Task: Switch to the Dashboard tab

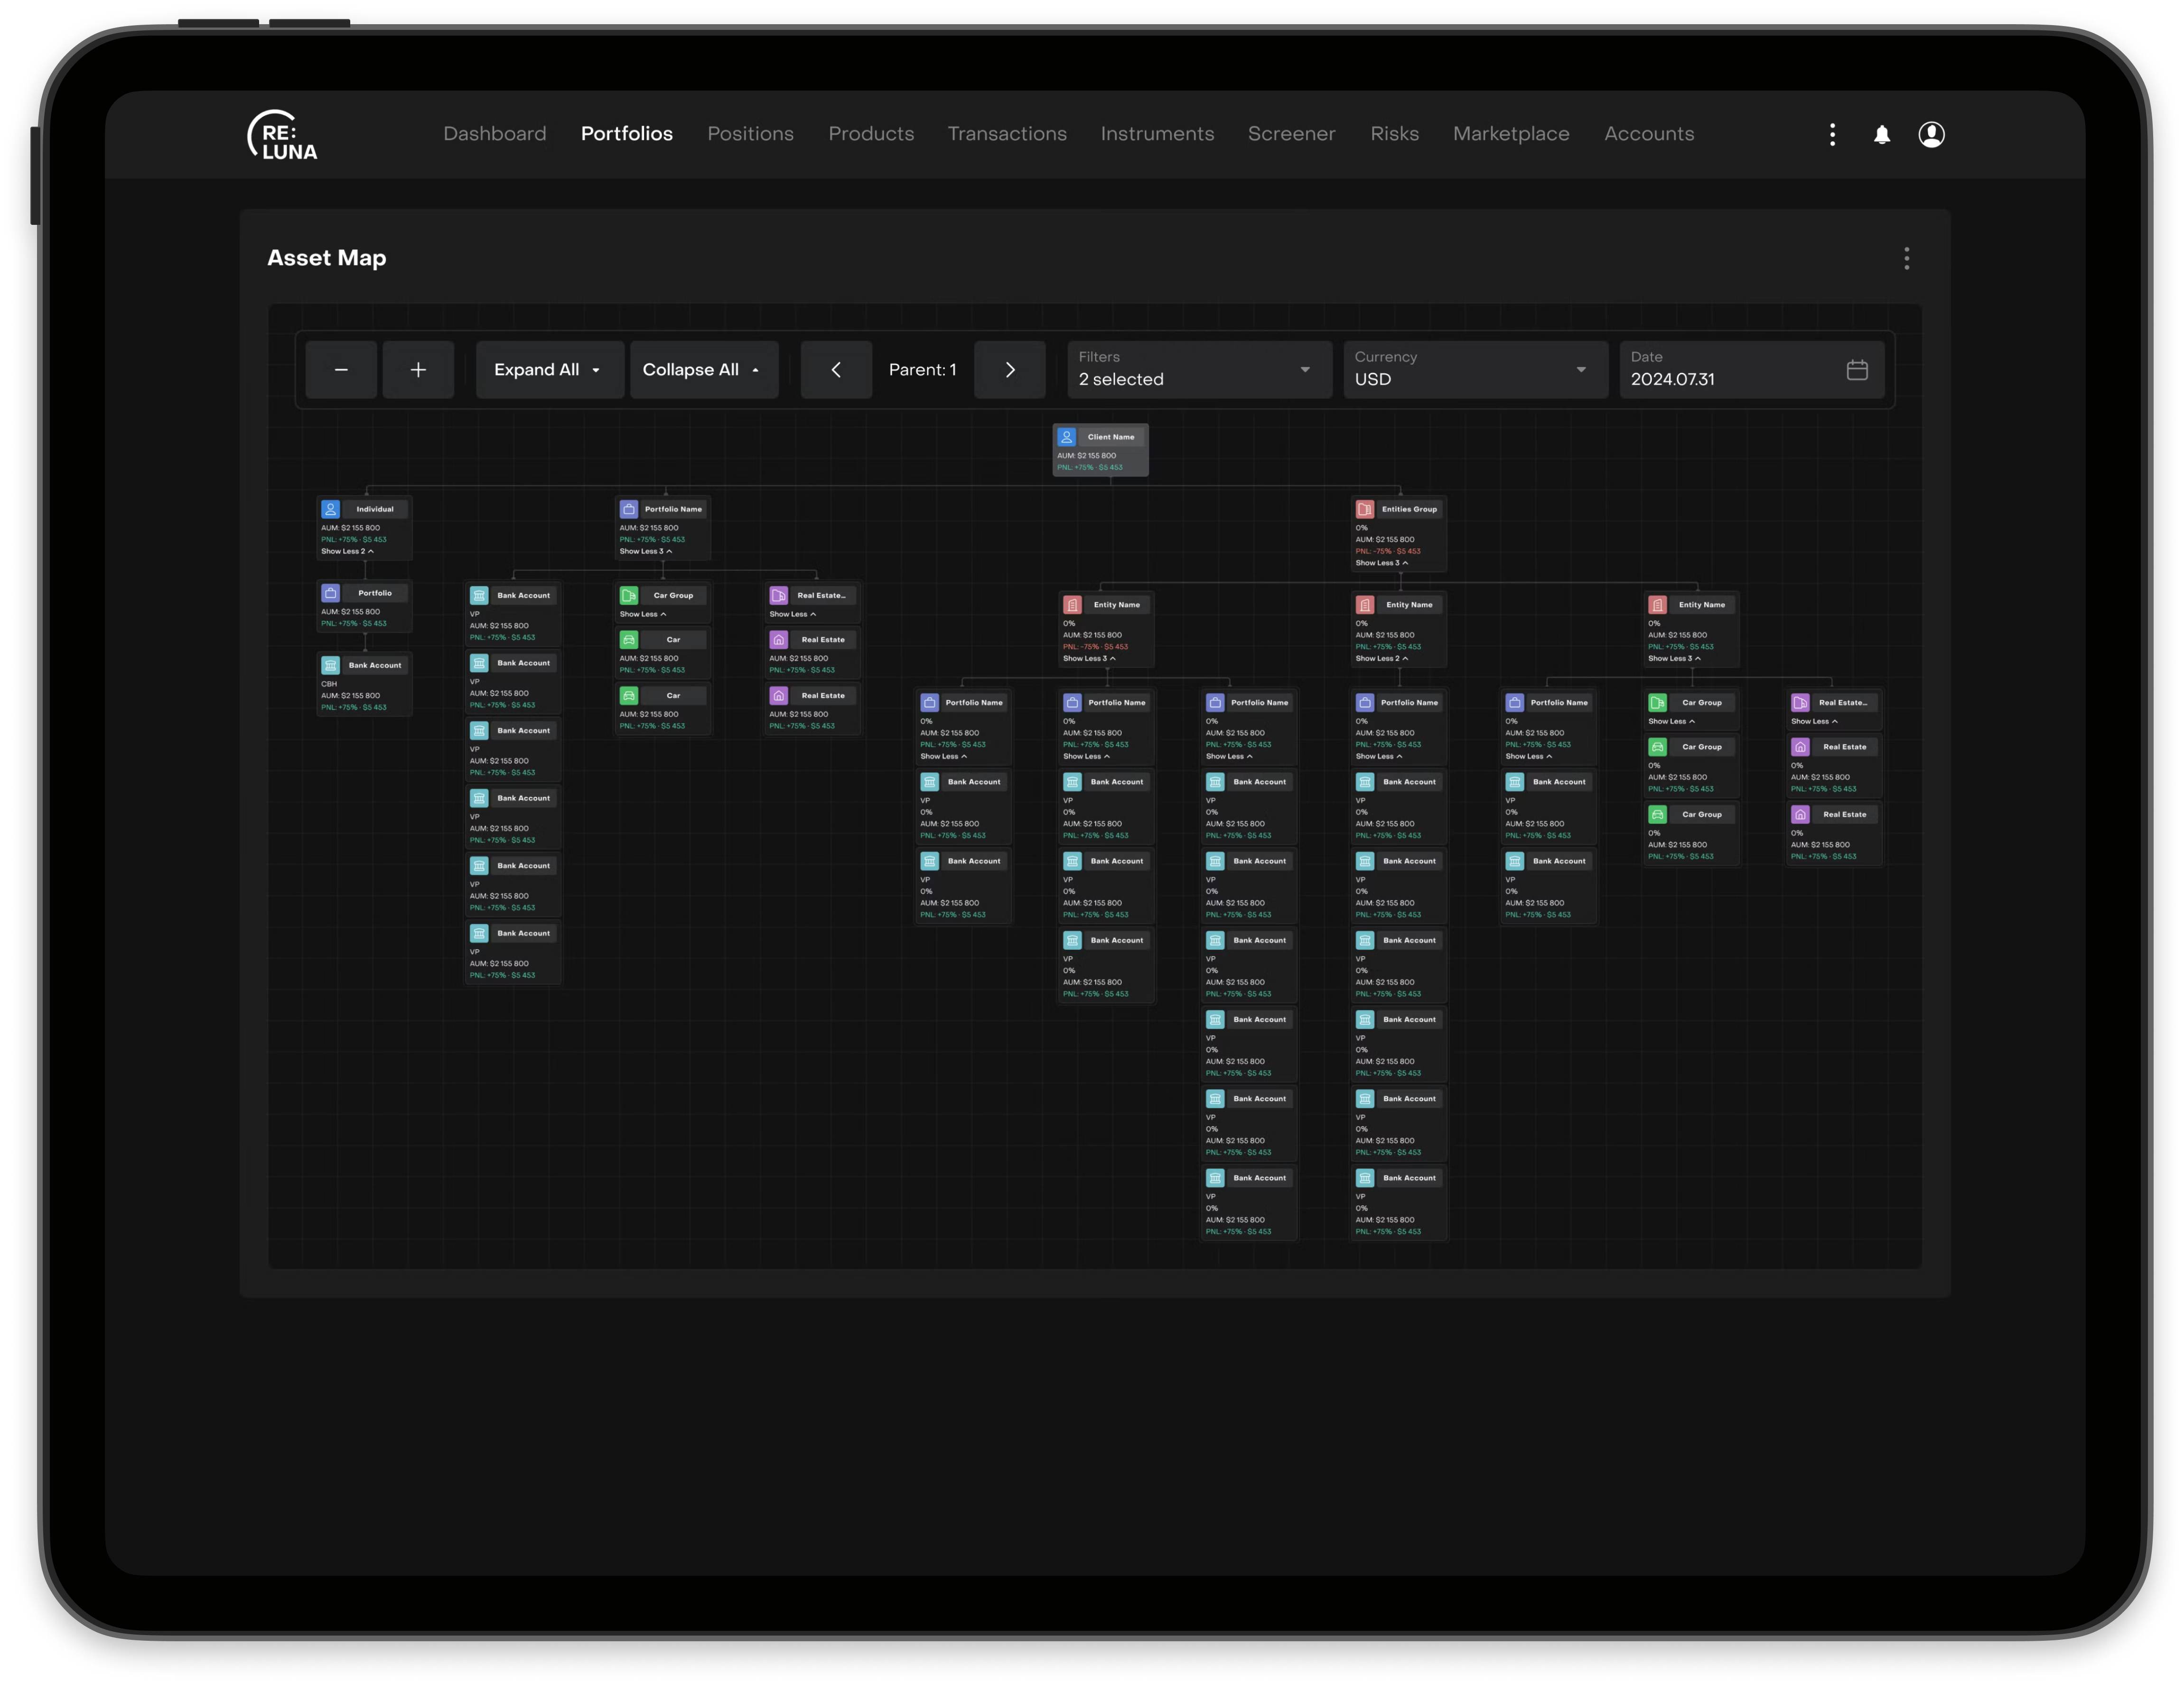Action: (x=494, y=134)
